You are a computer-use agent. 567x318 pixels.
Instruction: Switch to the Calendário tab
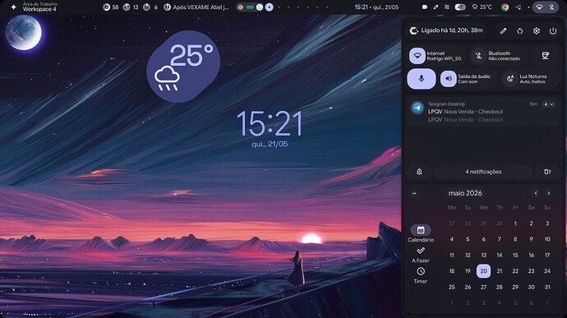click(421, 233)
